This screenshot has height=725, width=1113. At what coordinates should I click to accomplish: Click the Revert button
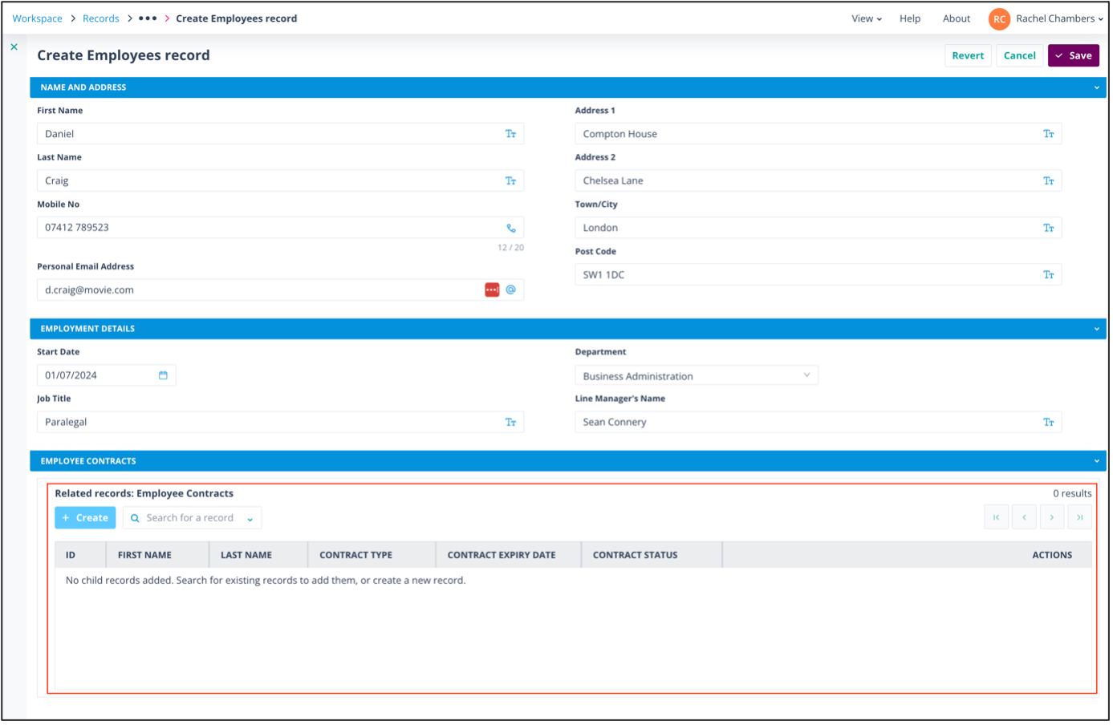click(968, 56)
